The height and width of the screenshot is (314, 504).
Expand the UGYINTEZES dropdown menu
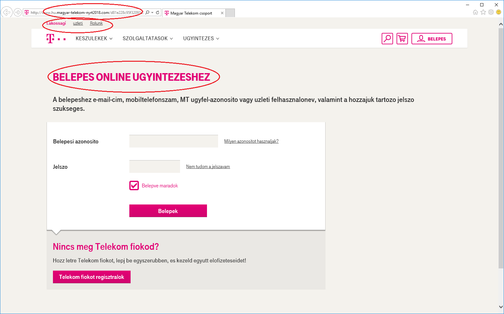[201, 39]
